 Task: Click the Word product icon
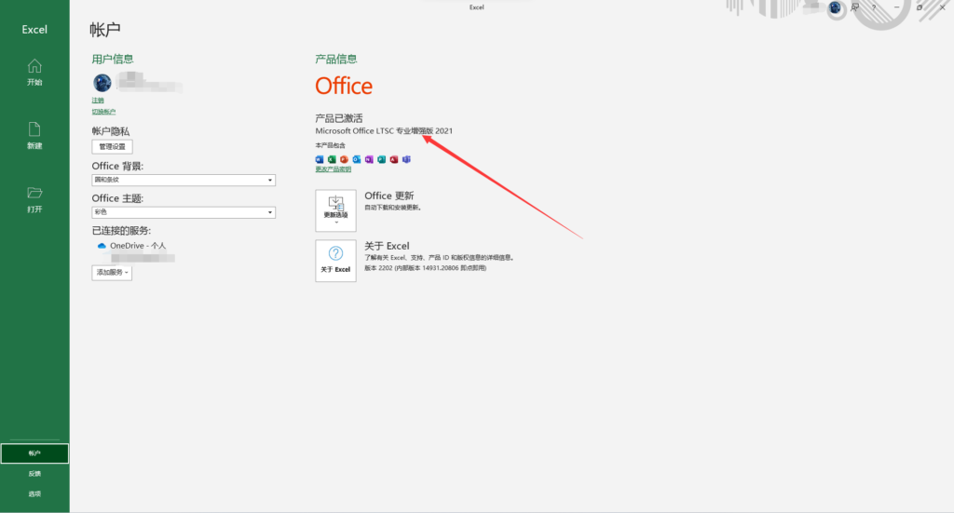pyautogui.click(x=320, y=159)
